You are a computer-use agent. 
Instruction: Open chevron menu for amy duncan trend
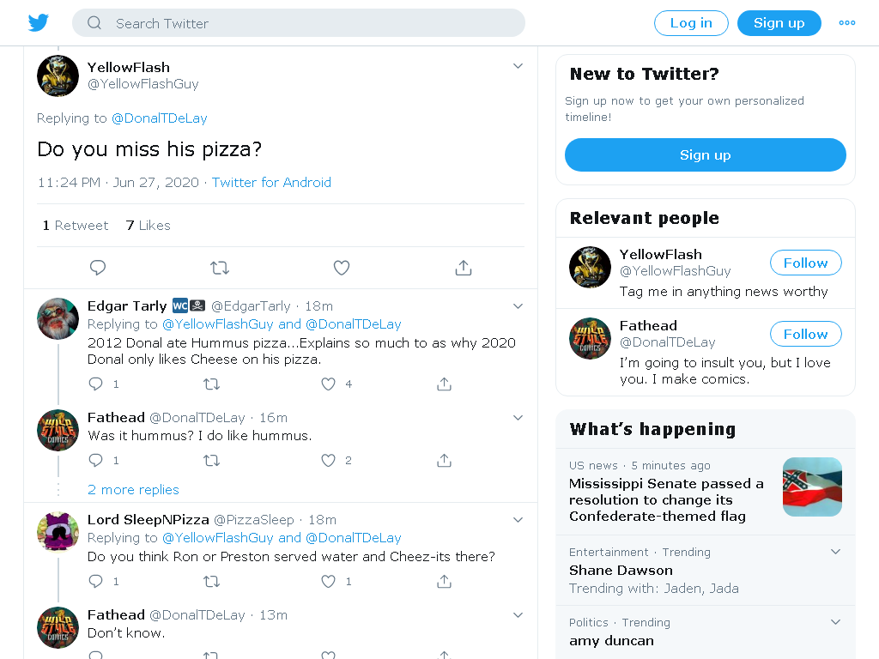tap(835, 622)
